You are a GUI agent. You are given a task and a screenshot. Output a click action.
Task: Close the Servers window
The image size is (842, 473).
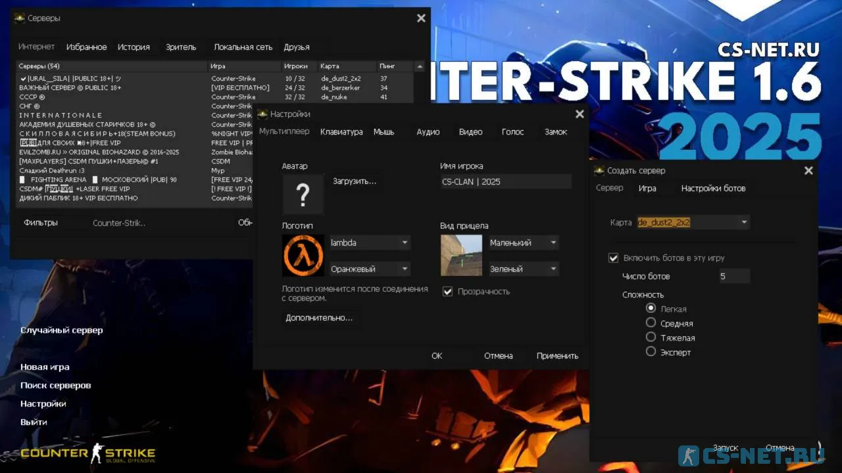(x=421, y=18)
